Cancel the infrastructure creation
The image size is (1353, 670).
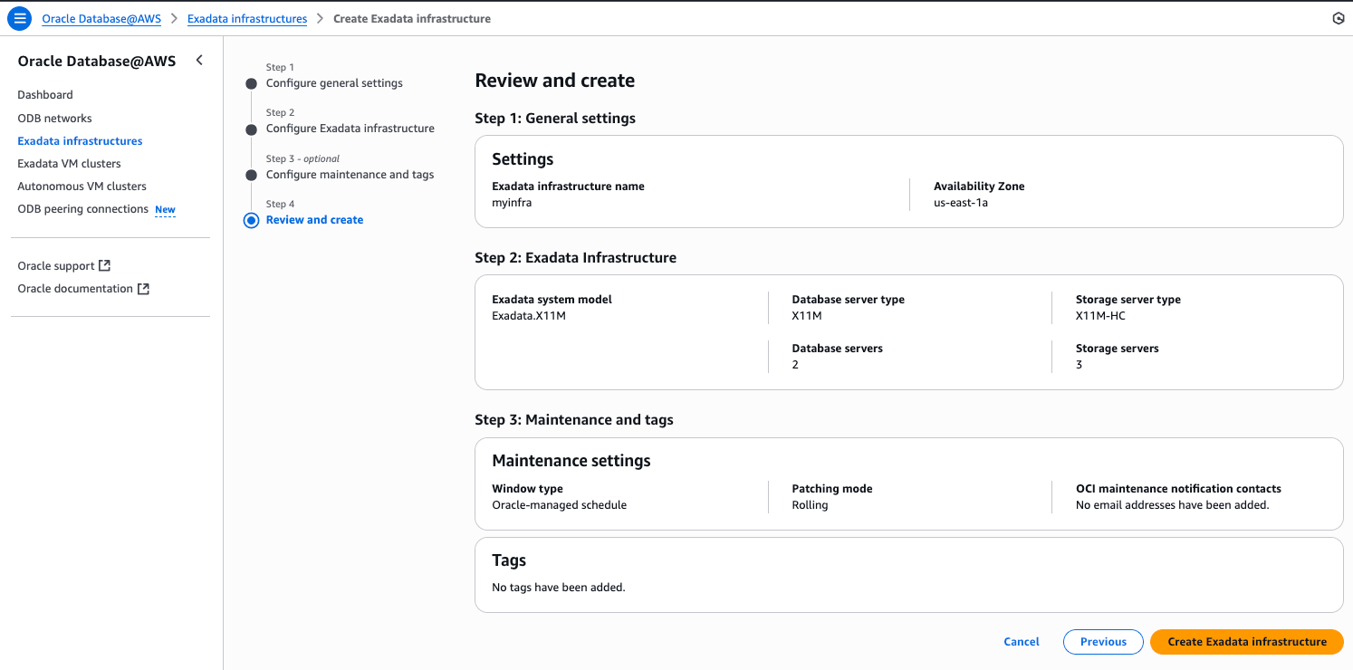point(1022,642)
